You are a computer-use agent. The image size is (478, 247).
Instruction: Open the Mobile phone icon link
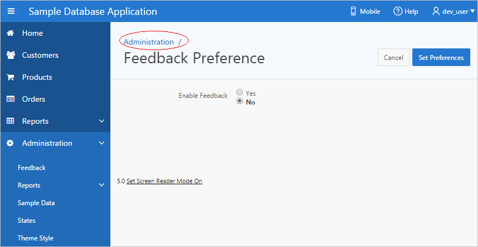pyautogui.click(x=353, y=12)
